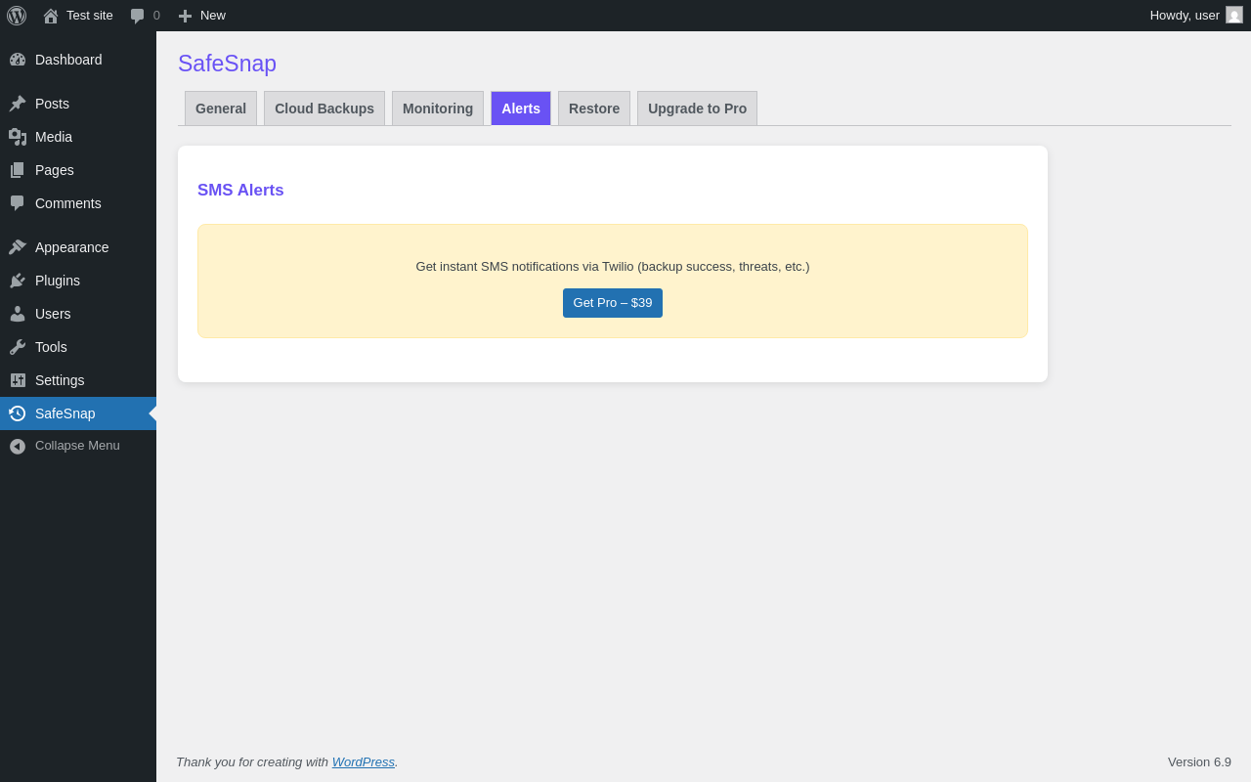This screenshot has height=782, width=1251.
Task: Click the New content menu label
Action: coord(213,16)
